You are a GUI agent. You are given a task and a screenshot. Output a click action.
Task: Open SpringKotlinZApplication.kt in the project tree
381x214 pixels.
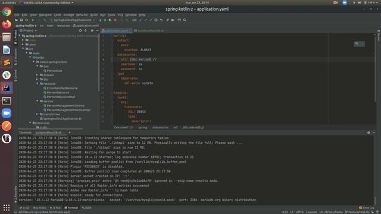click(x=61, y=118)
